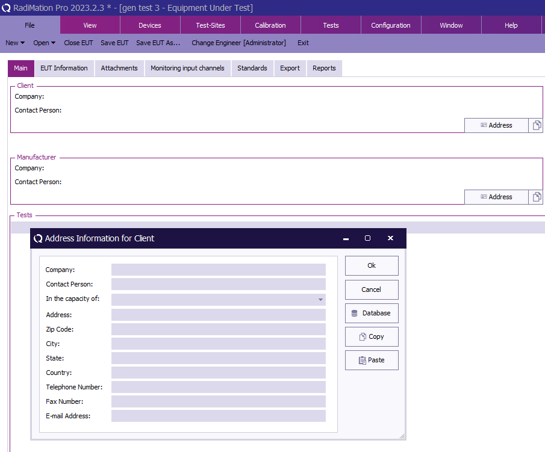Click the copy icon beside Manufacturer Address button

click(x=537, y=197)
